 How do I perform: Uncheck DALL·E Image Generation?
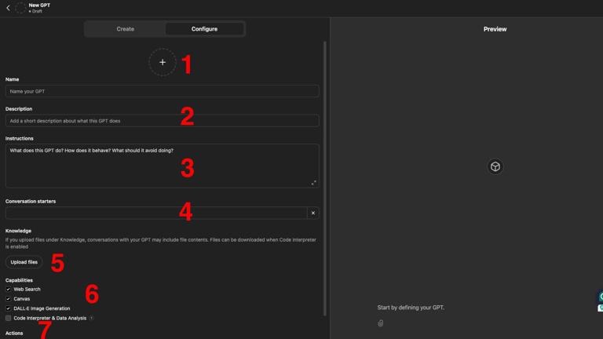click(x=9, y=308)
